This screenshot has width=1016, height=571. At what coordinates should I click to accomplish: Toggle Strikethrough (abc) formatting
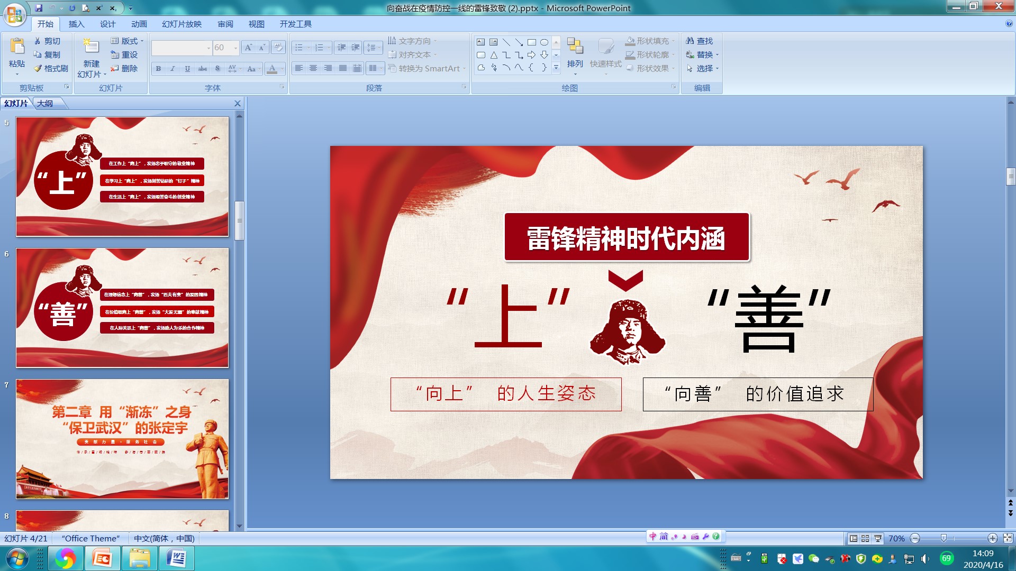[x=203, y=68]
